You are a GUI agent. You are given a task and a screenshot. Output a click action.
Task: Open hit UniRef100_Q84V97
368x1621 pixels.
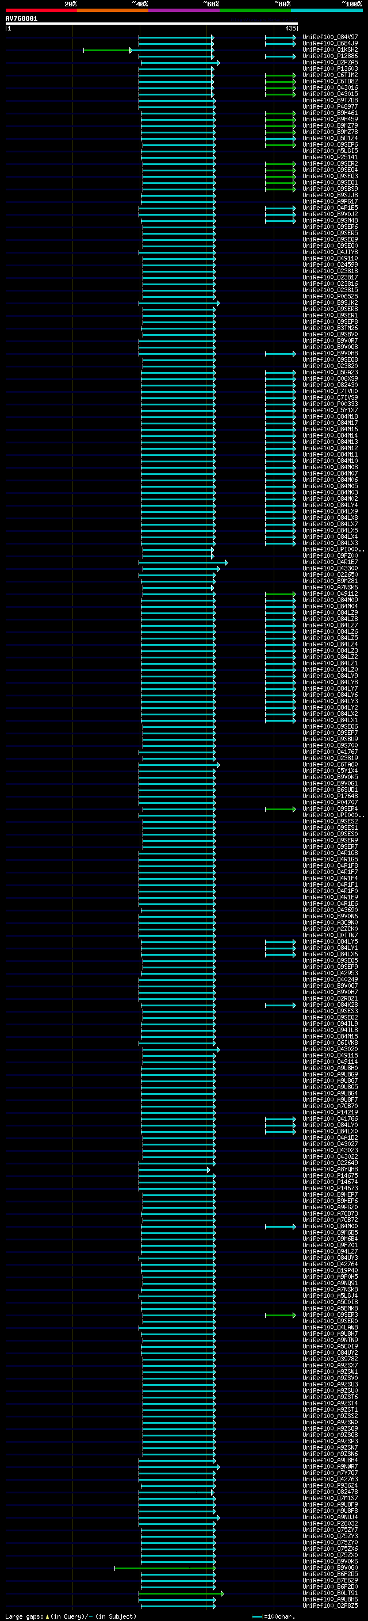pyautogui.click(x=330, y=37)
